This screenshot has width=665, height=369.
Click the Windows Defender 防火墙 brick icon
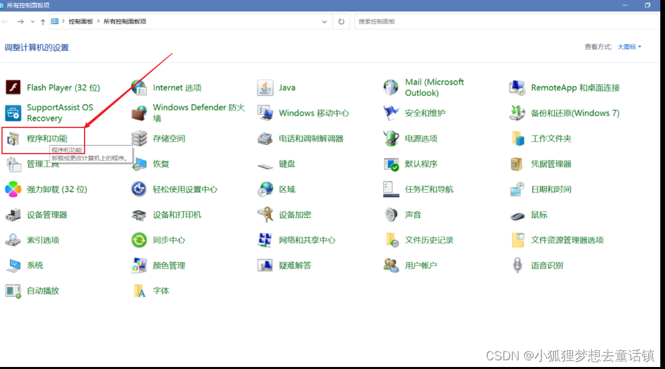(x=139, y=113)
